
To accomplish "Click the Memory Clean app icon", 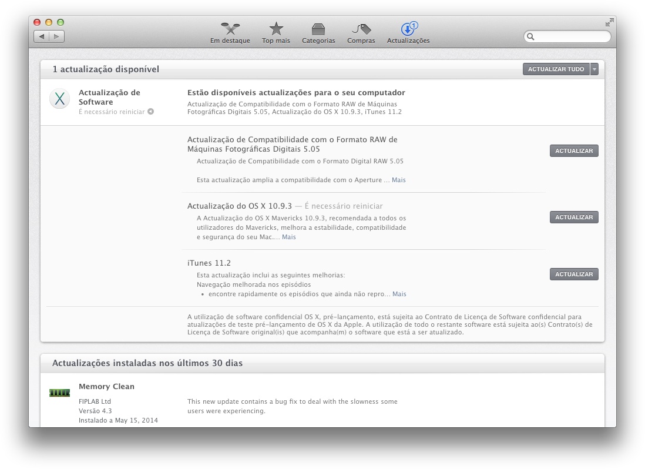I will tap(60, 393).
